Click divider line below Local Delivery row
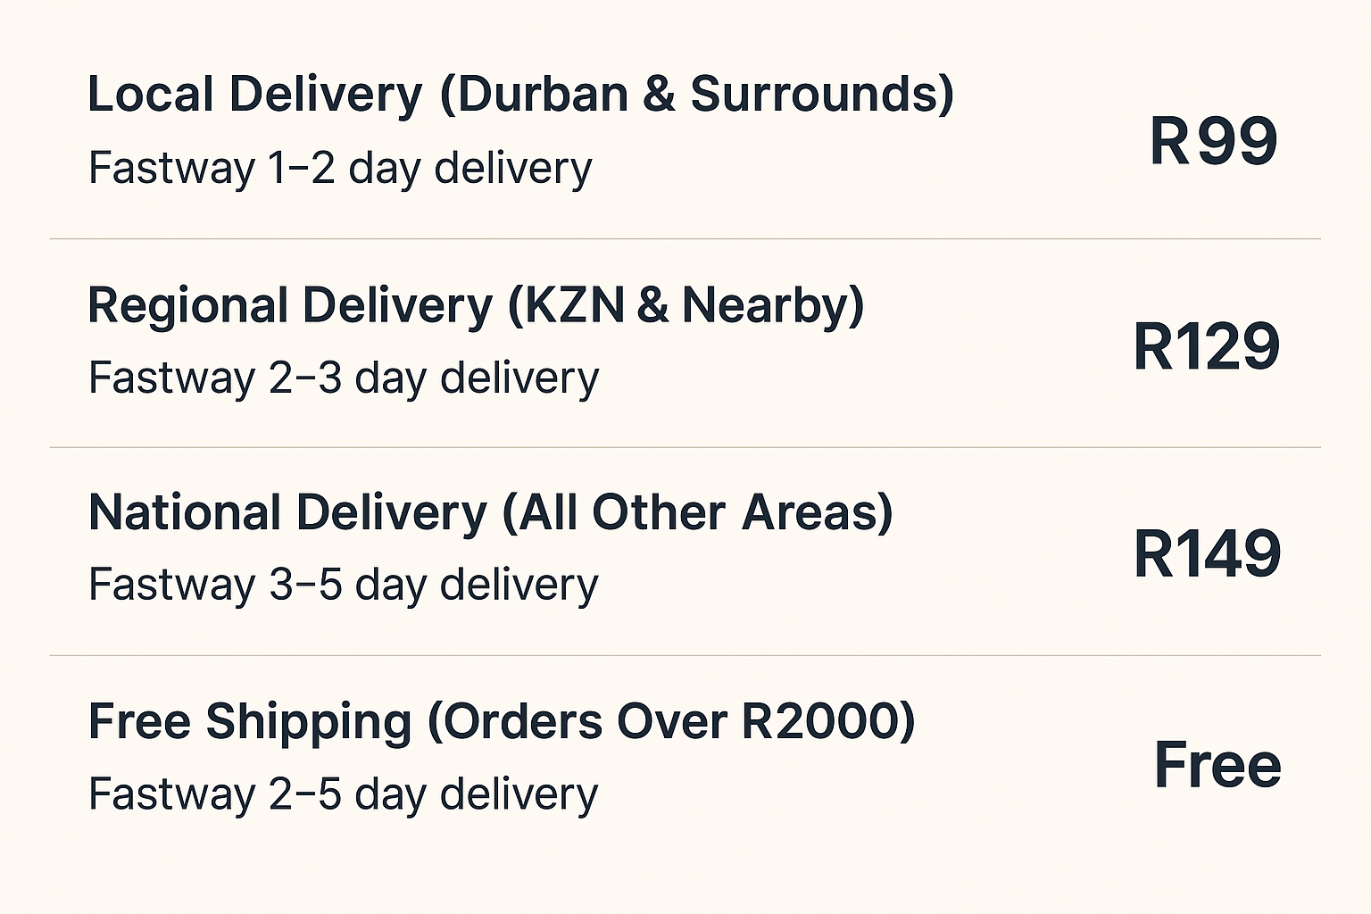 click(x=685, y=238)
